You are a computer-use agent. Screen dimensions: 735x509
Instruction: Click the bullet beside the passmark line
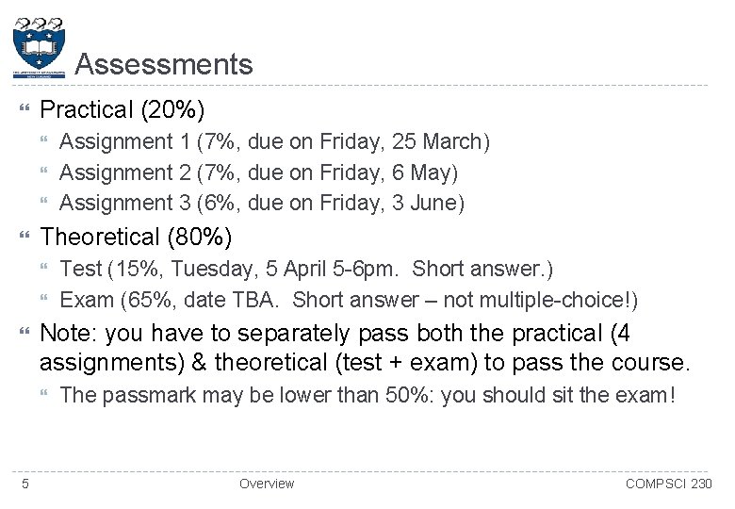point(47,396)
